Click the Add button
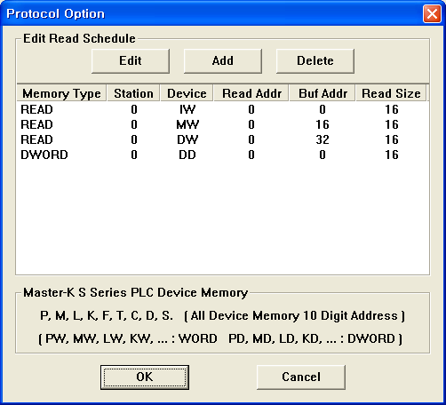 coord(223,61)
